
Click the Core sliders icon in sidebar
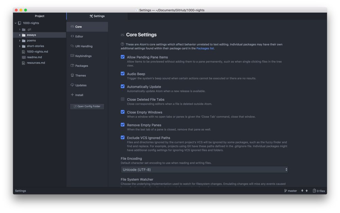(x=72, y=26)
